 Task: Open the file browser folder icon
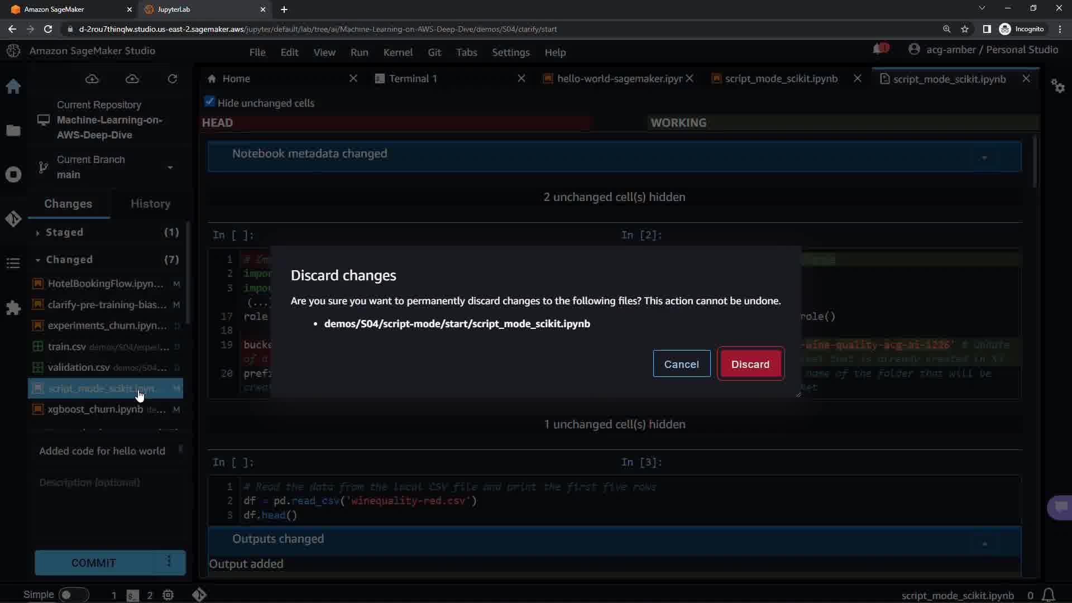[x=13, y=131]
